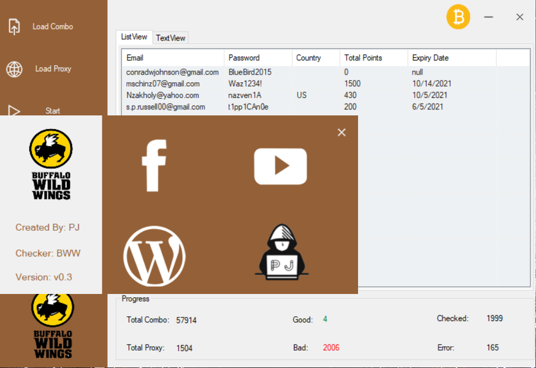Click the "Created By: PJ" text
Screen dimensions: 536x368
point(47,228)
